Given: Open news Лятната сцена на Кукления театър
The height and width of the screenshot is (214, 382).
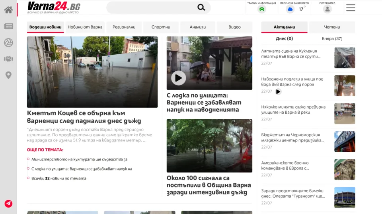Looking at the screenshot, I should (291, 53).
